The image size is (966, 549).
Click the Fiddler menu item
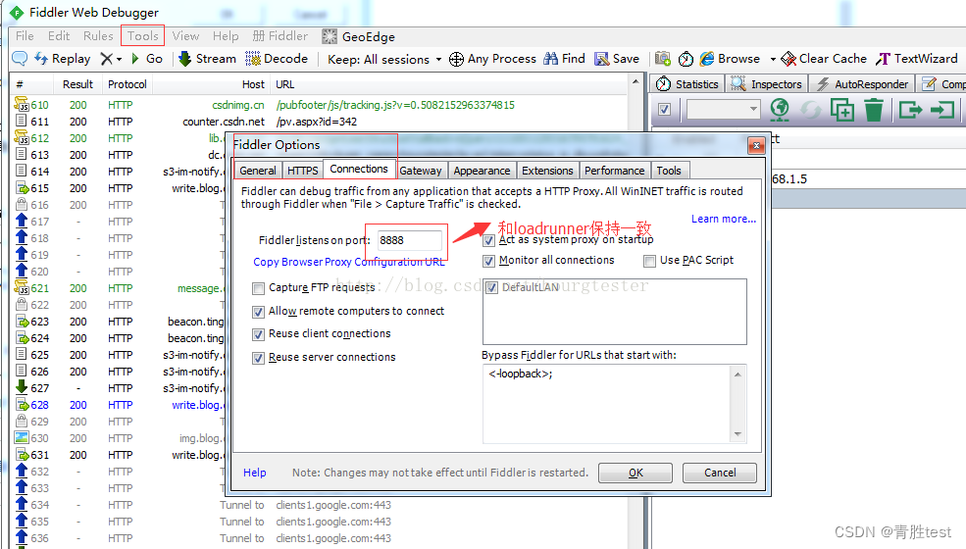[280, 35]
